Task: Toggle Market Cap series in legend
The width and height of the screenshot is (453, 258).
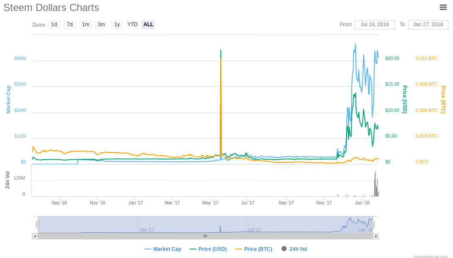Action: click(x=163, y=249)
